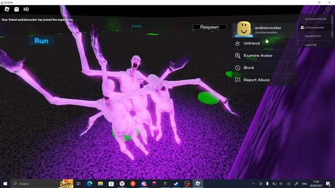Select the top player list entry
The width and height of the screenshot is (335, 188).
(314, 19)
